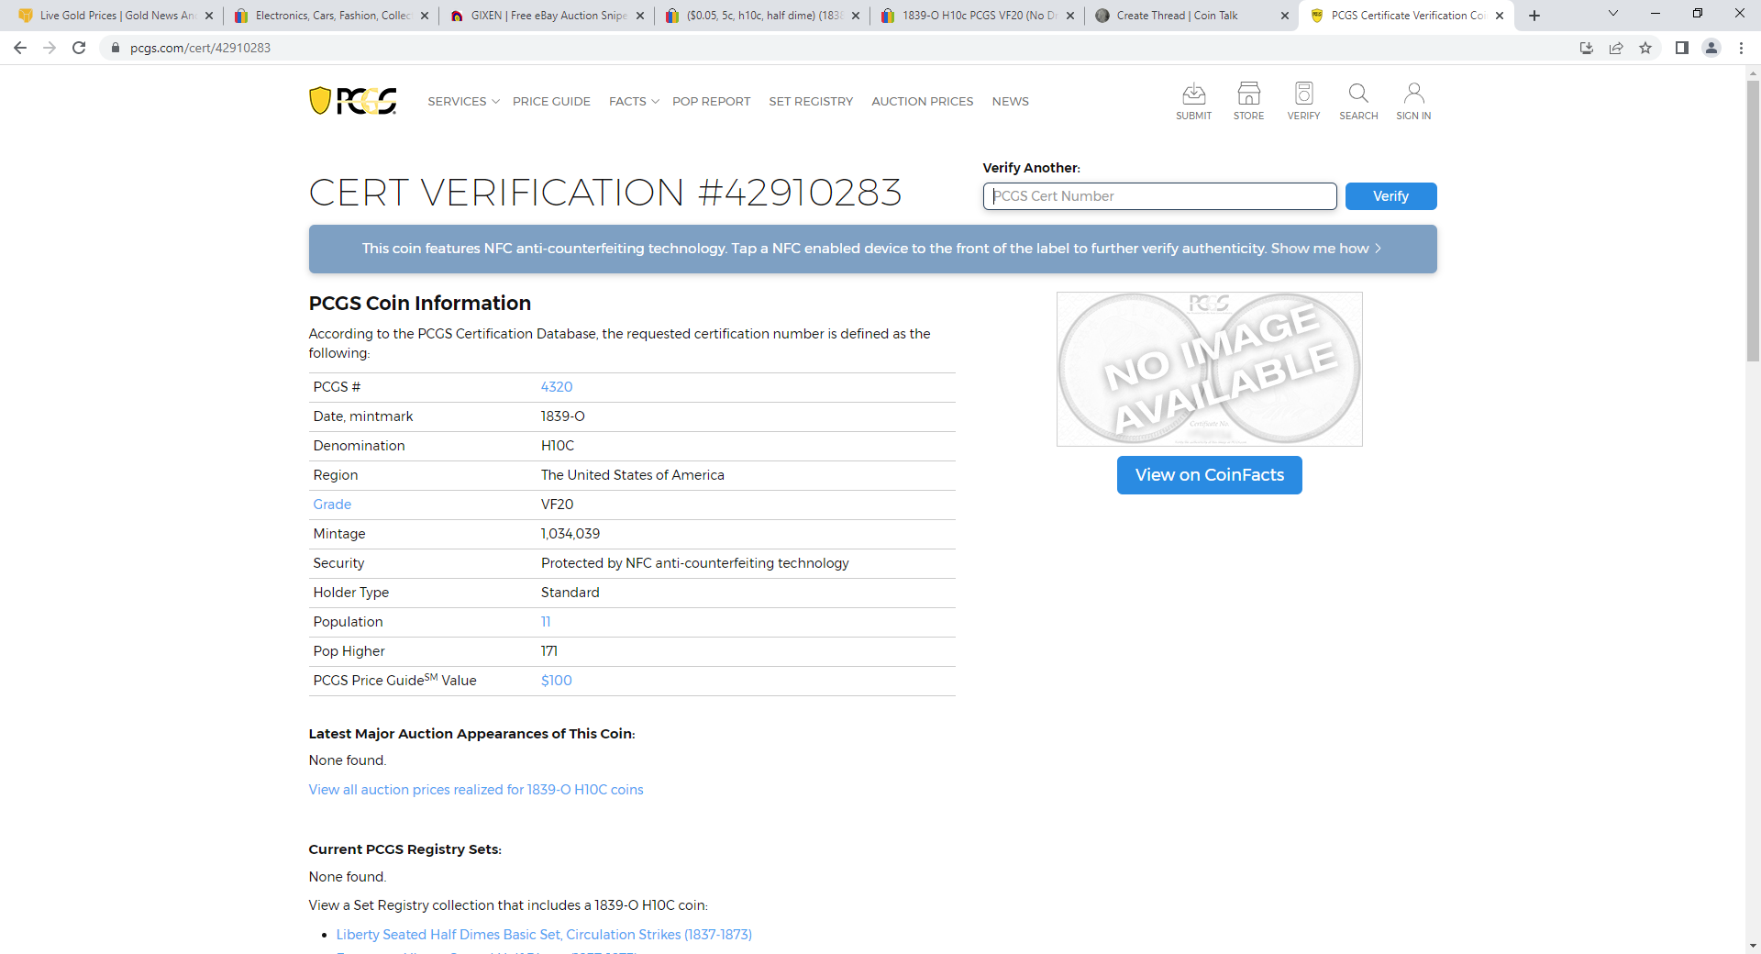Click the blue Verify button
Image resolution: width=1761 pixels, height=954 pixels.
(x=1390, y=196)
